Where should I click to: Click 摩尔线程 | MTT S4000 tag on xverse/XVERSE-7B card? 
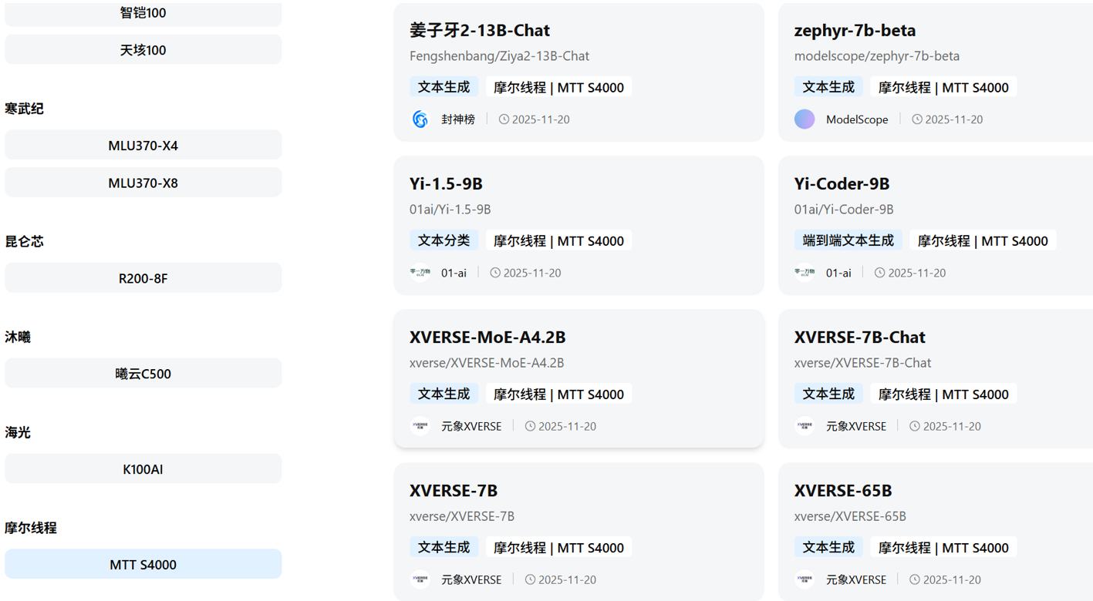[x=558, y=547]
